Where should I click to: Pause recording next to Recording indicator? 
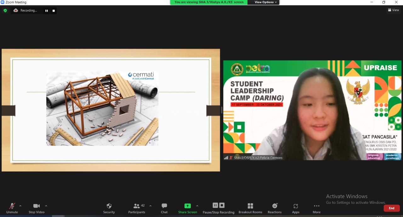(x=47, y=10)
